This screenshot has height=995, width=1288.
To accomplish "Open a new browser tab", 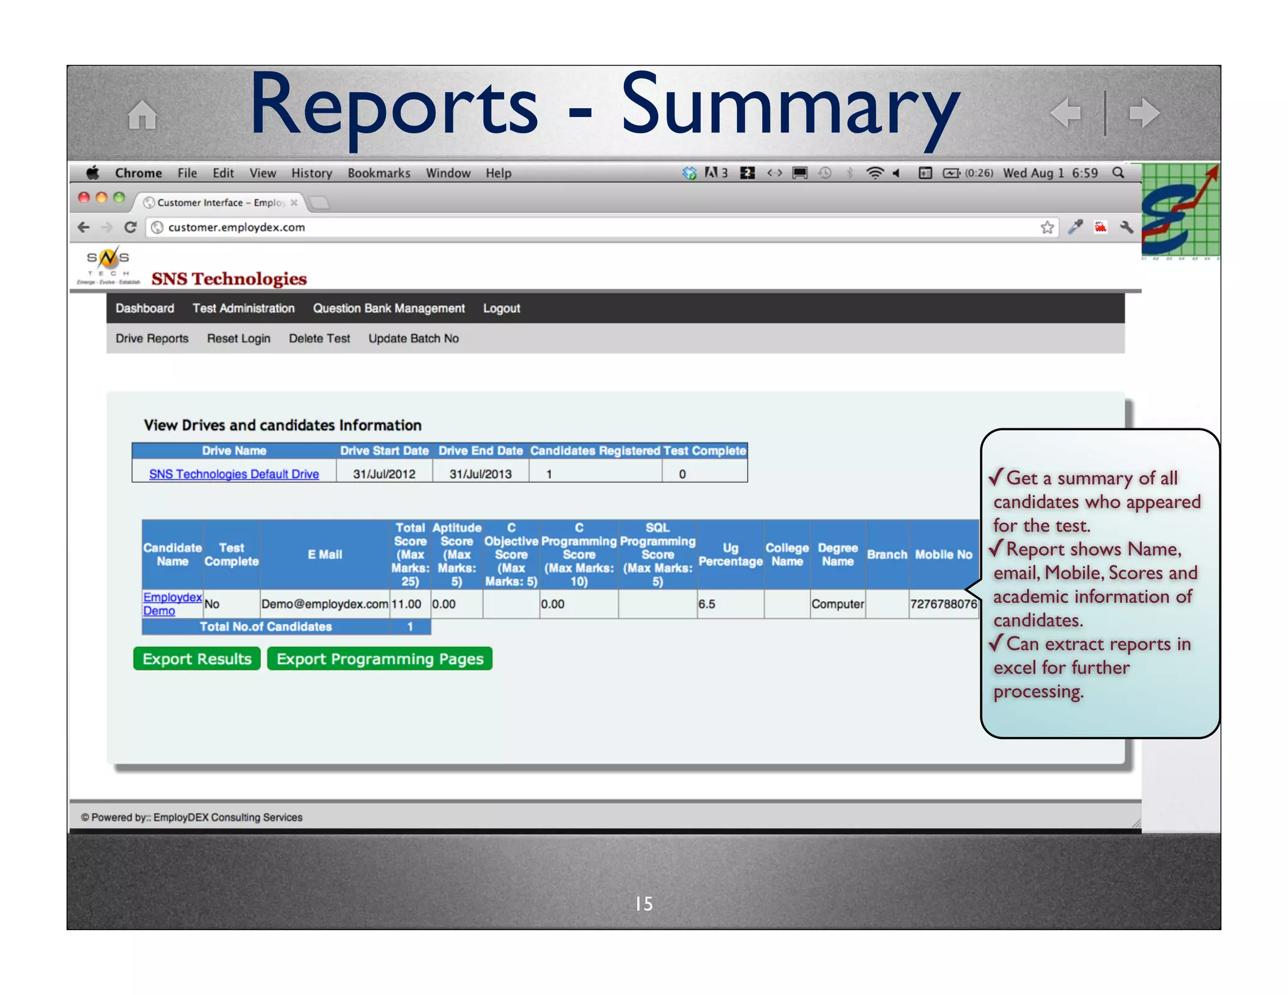I will (x=319, y=203).
